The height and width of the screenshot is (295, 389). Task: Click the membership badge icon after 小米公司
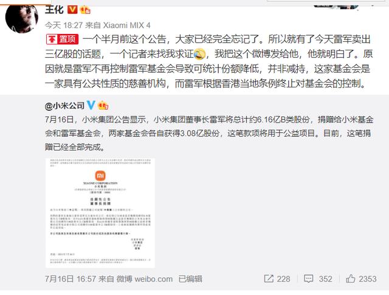(x=103, y=106)
